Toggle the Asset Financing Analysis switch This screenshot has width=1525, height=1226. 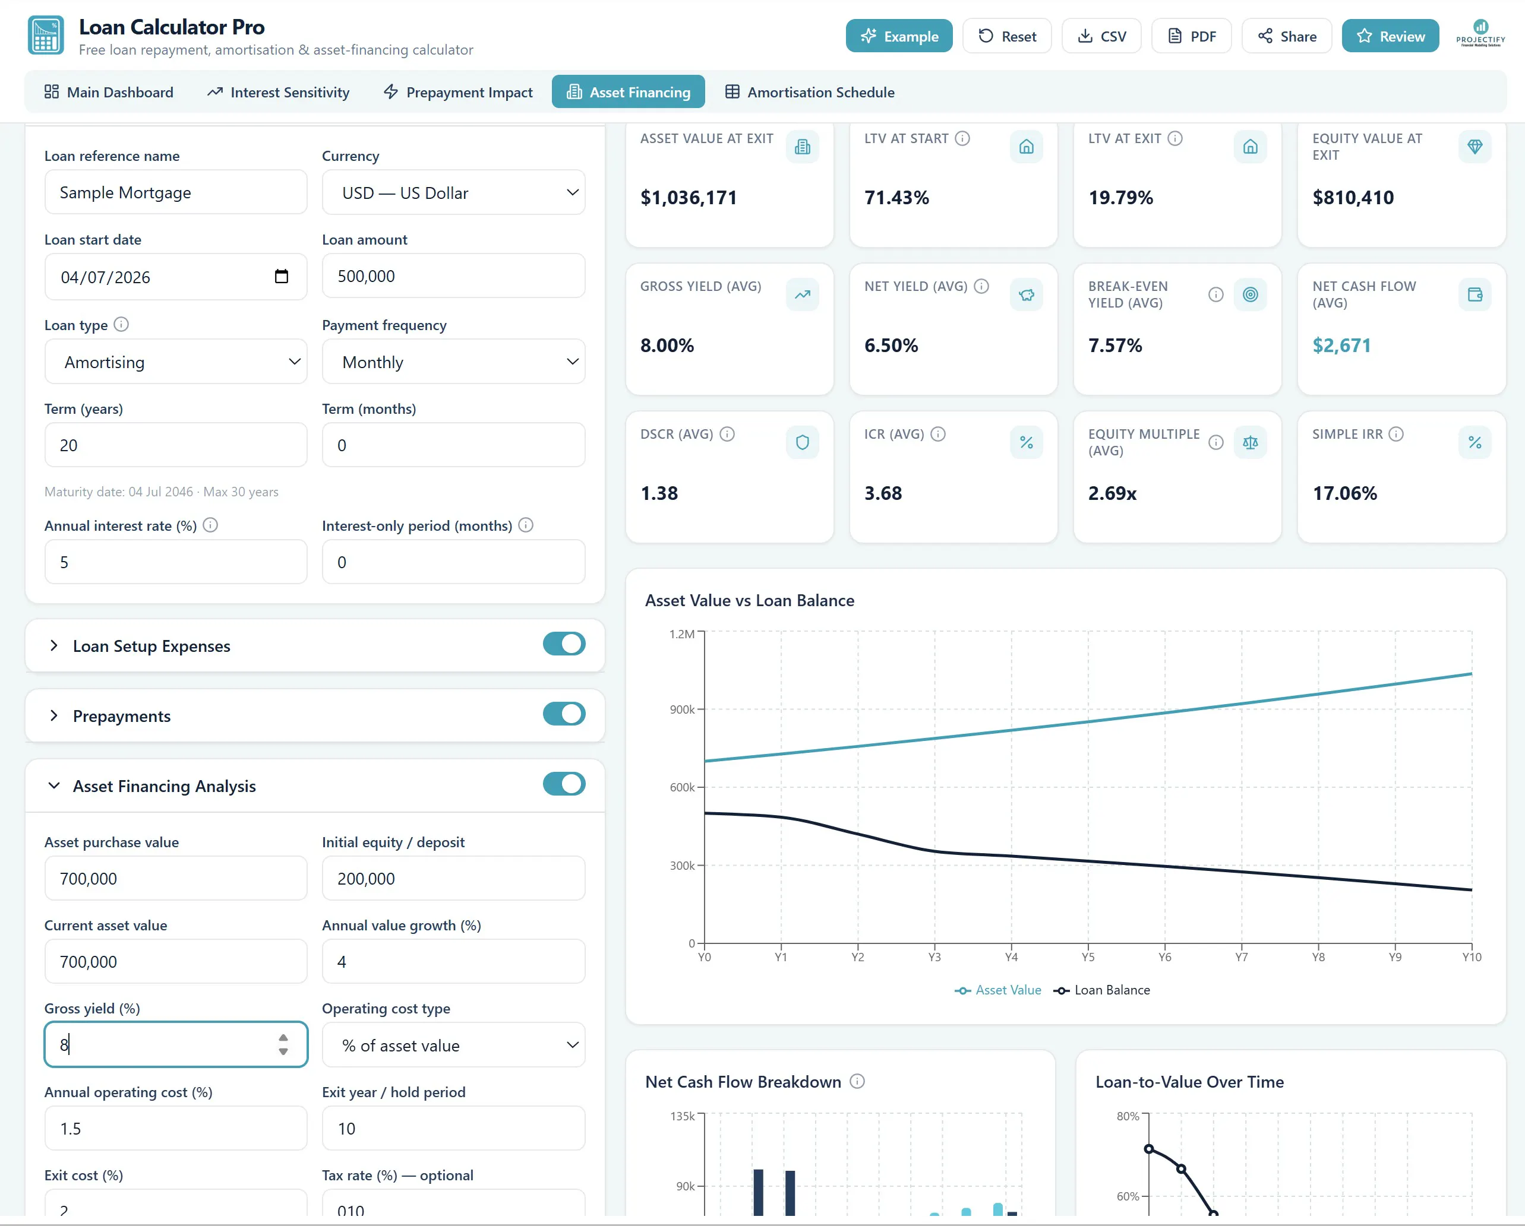pos(564,784)
